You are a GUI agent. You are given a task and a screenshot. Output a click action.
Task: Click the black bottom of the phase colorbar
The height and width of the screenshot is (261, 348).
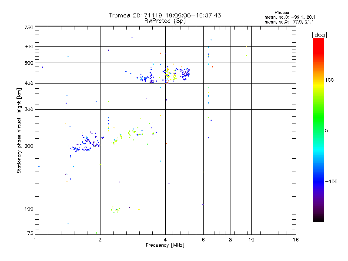318,219
